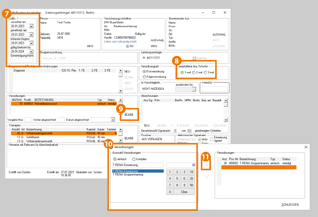Expand the 'Datum abgerechnet' dropdown

(x=113, y=120)
